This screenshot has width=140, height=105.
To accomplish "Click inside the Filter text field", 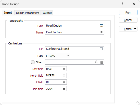I will click(70, 62).
